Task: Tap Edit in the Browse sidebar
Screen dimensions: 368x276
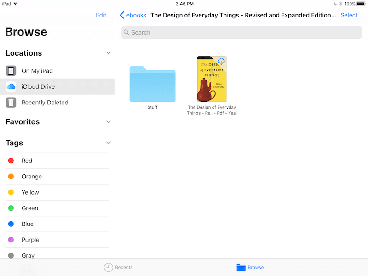Action: [x=101, y=15]
